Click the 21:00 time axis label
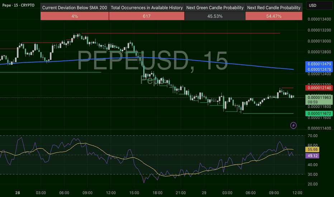The image size is (334, 197). [x=181, y=193]
